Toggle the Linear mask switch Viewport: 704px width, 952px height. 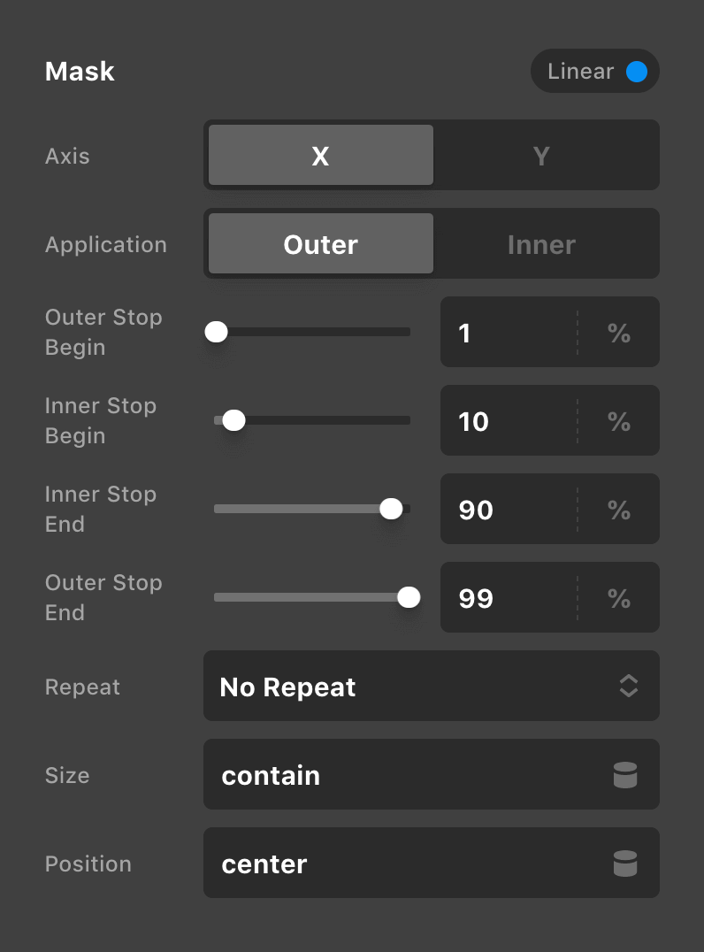point(595,72)
